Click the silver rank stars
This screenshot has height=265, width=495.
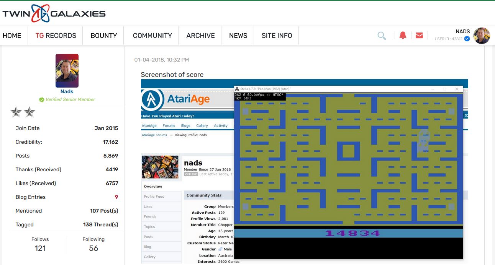coord(23,112)
